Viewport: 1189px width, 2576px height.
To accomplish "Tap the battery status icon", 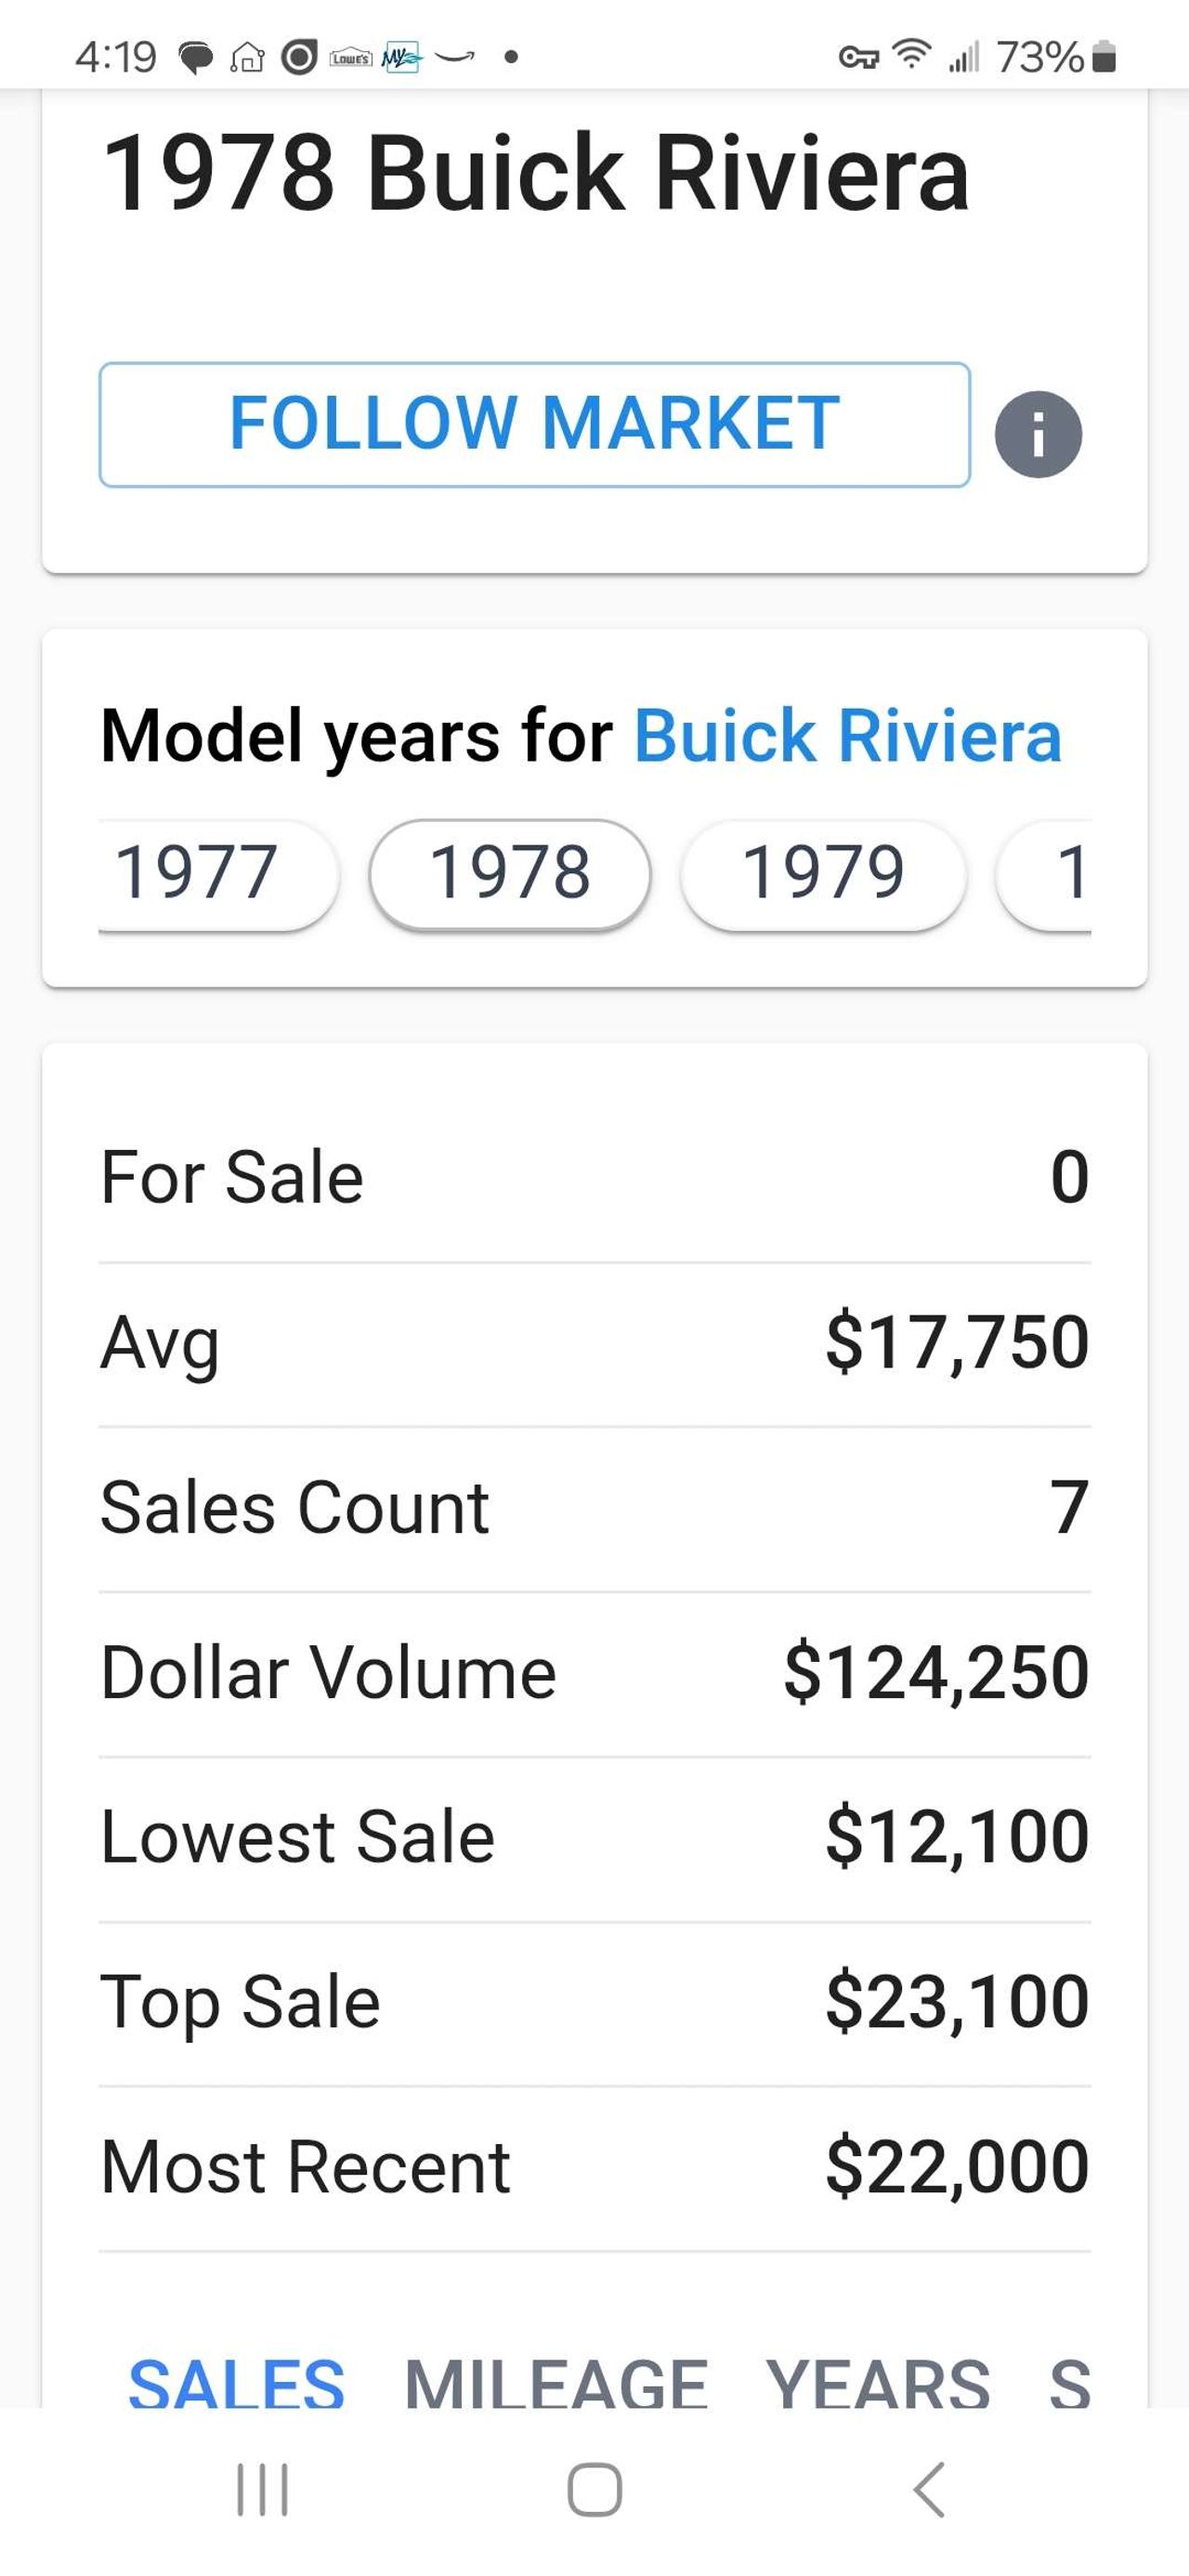I will (1104, 57).
